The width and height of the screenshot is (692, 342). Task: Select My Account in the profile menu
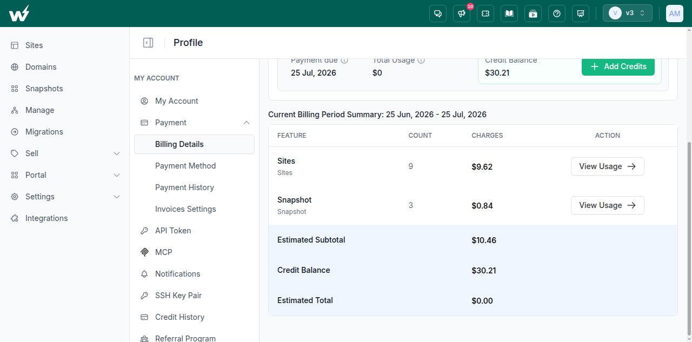pos(194,101)
